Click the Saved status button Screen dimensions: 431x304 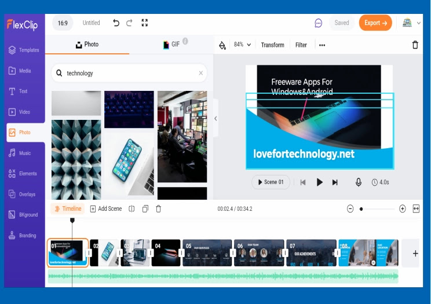pyautogui.click(x=342, y=23)
